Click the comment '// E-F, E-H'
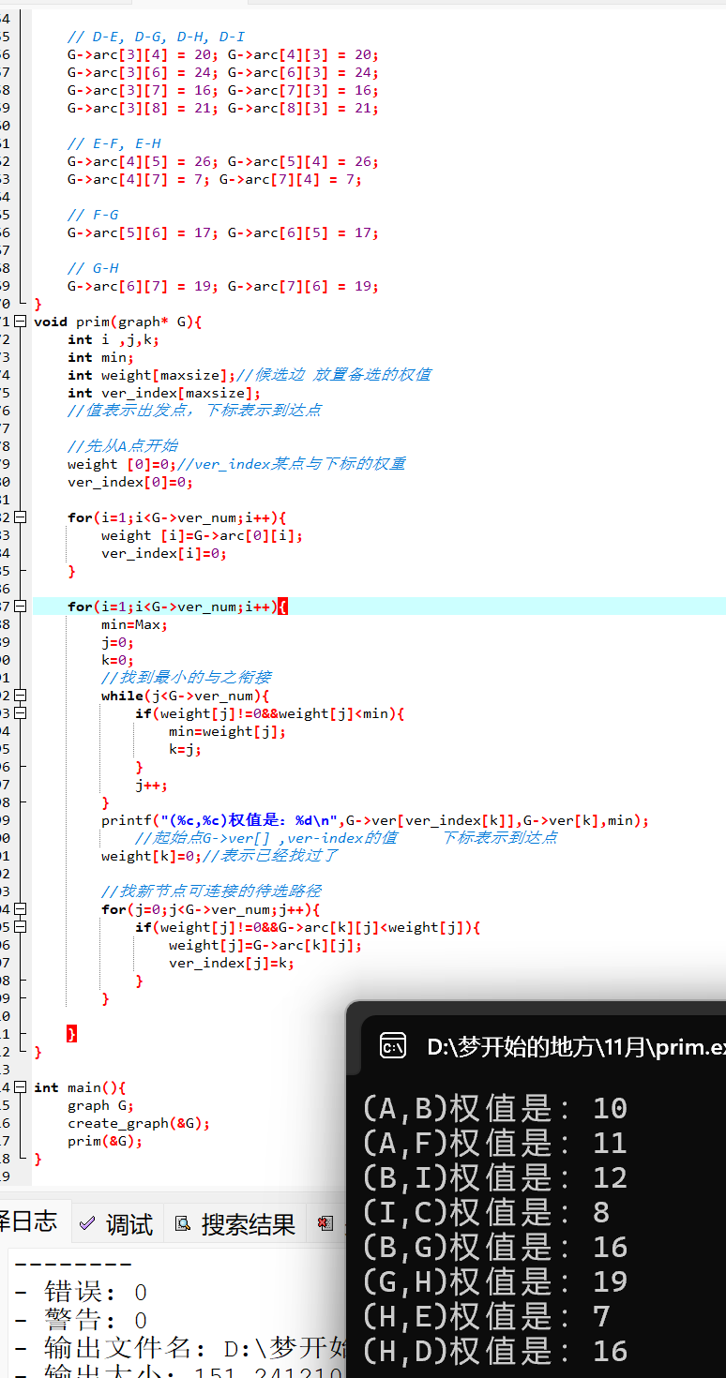726x1378 pixels. 114,143
